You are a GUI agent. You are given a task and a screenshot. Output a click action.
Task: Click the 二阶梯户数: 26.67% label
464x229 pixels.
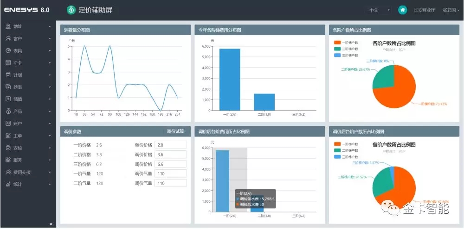click(355, 70)
